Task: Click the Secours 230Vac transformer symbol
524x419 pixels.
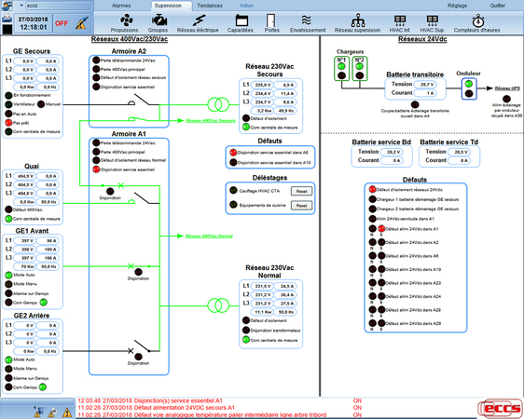Action: (x=218, y=104)
